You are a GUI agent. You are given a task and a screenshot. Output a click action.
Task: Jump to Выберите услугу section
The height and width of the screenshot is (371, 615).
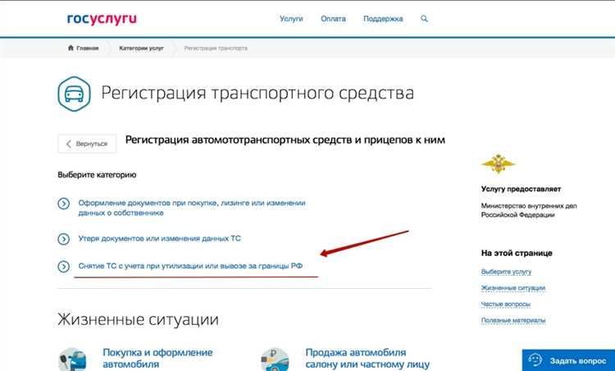(507, 272)
